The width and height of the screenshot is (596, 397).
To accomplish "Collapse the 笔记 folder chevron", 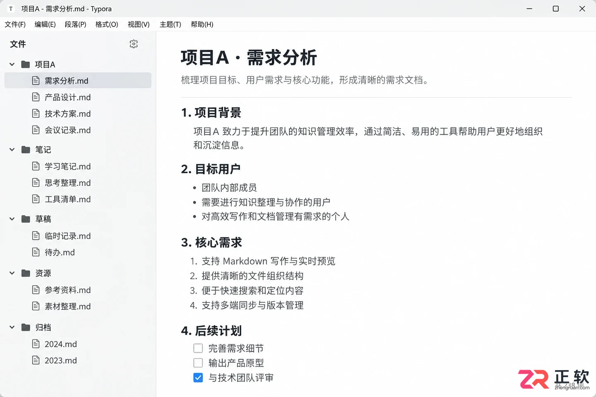I will [12, 149].
